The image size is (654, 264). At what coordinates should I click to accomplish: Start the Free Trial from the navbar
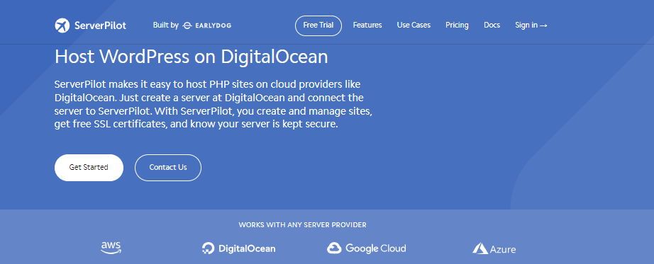pyautogui.click(x=318, y=25)
